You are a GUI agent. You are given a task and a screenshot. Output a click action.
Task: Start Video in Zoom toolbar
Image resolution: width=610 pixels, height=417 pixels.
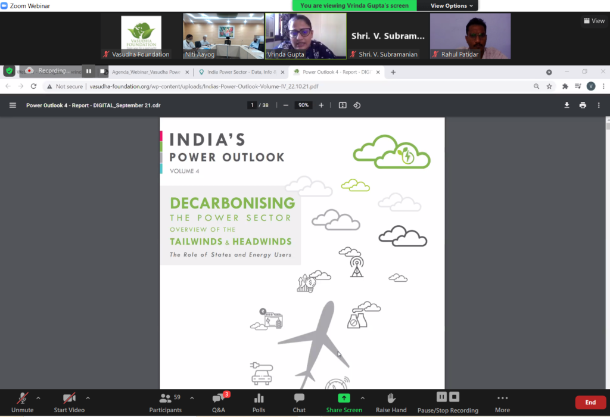69,403
